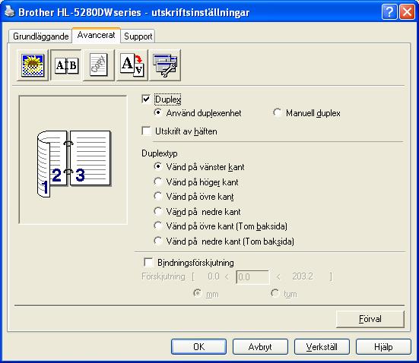Viewport: 419px width, 363px height.
Task: Select the mm unit radio button
Action: pos(197,293)
